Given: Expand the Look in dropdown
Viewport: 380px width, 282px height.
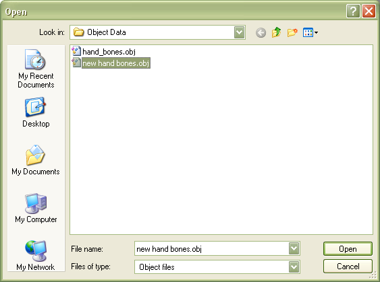Looking at the screenshot, I should click(x=239, y=32).
